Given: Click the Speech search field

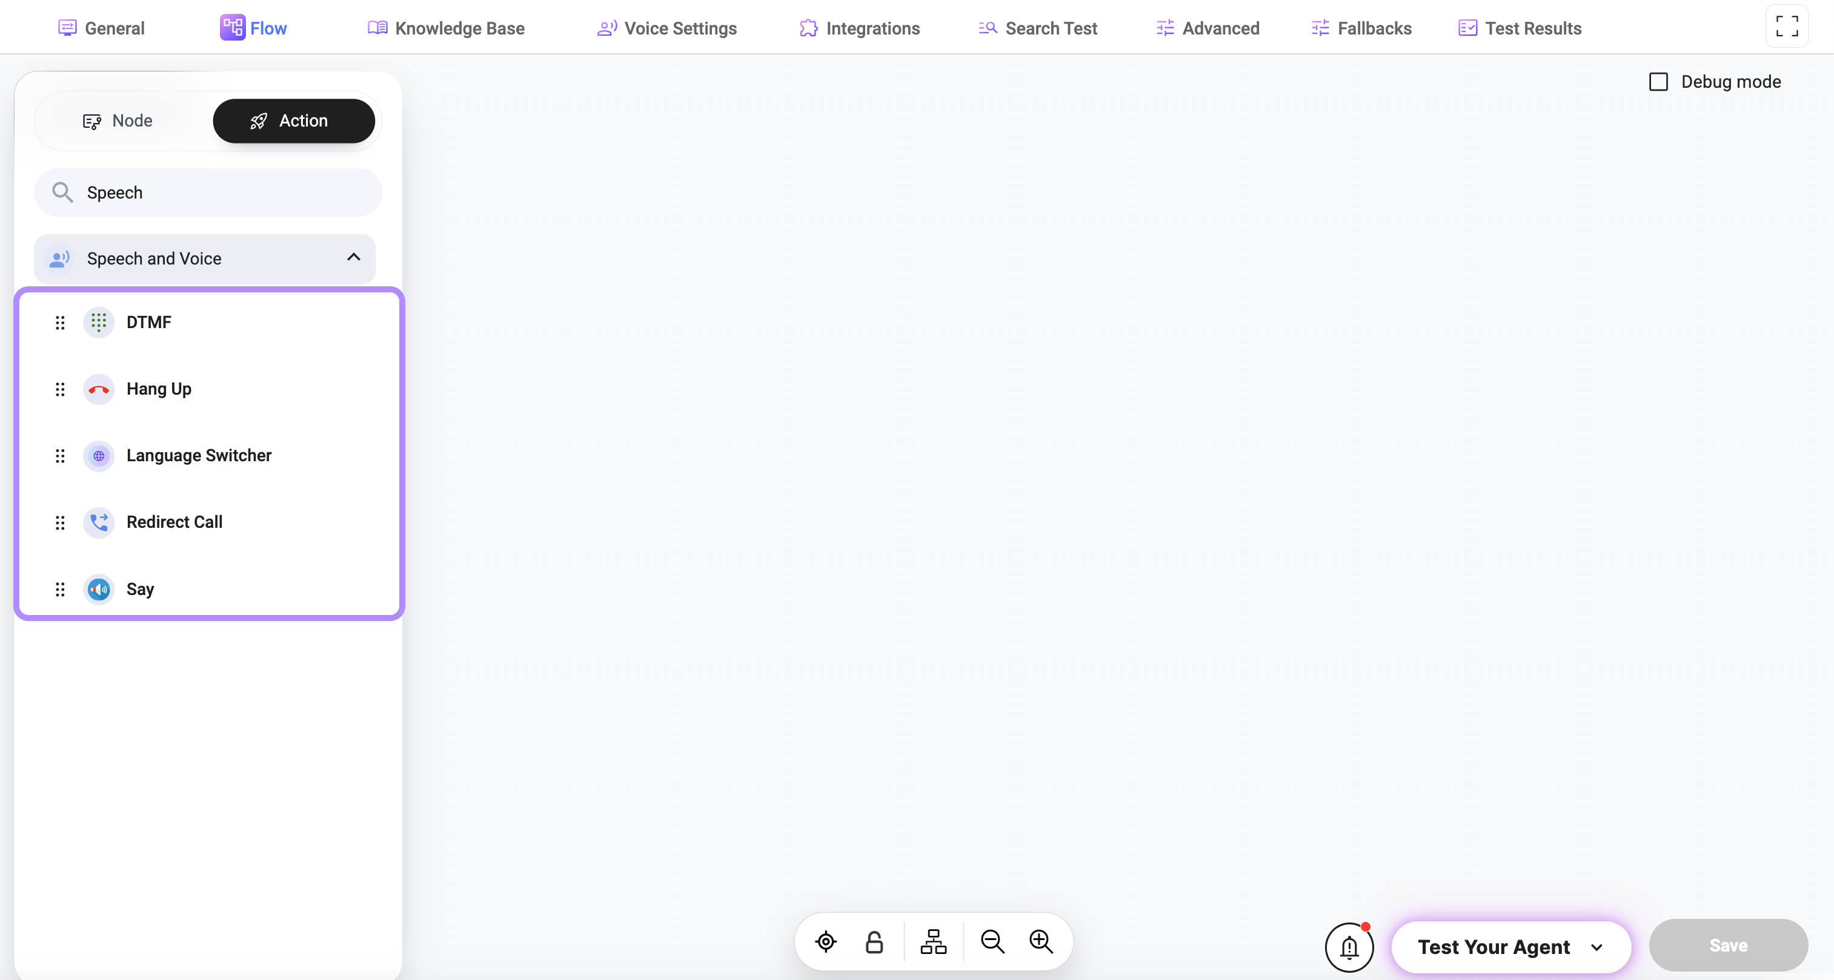Looking at the screenshot, I should (x=208, y=192).
